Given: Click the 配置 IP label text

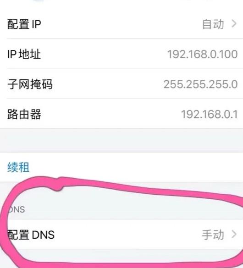Looking at the screenshot, I should click(24, 24).
